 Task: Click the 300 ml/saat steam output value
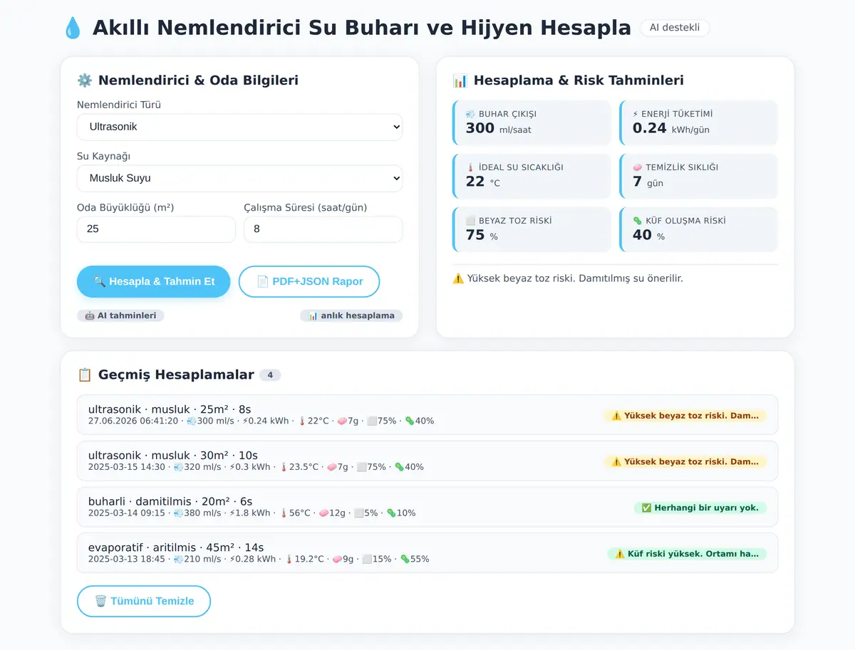coord(499,129)
